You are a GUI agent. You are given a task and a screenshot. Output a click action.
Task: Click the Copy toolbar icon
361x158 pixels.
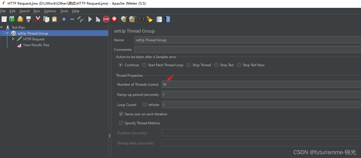pos(46,19)
